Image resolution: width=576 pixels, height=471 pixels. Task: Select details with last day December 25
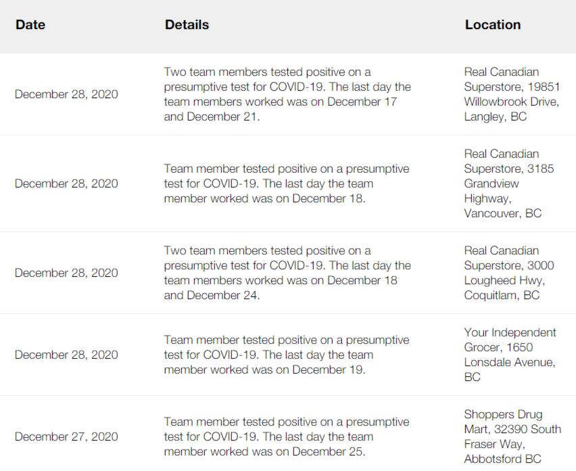click(287, 436)
